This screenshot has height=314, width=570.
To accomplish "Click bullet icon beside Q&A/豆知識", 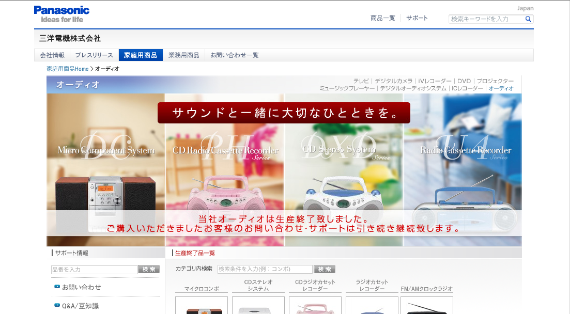I will [57, 305].
